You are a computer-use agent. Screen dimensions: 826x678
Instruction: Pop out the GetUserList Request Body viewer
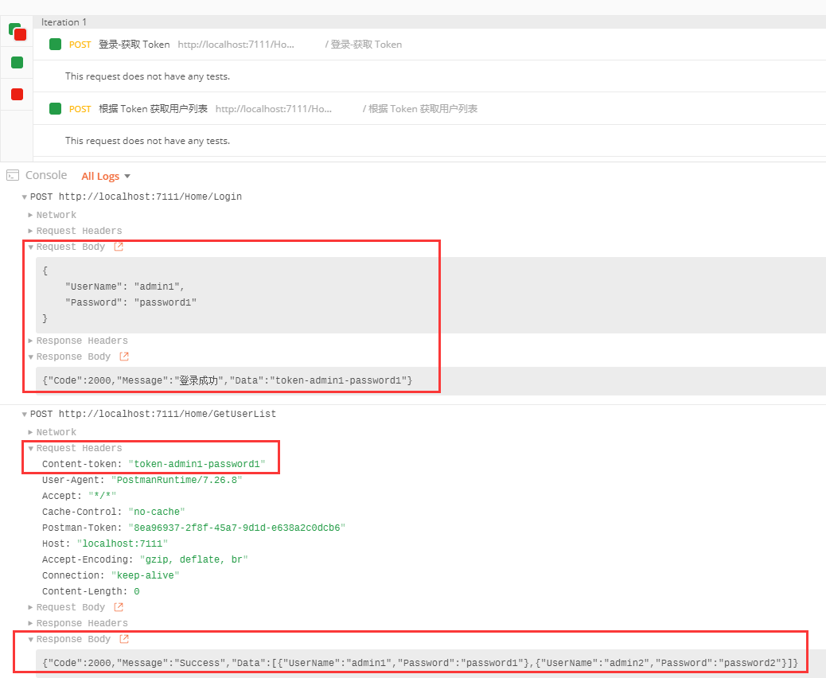coord(119,607)
